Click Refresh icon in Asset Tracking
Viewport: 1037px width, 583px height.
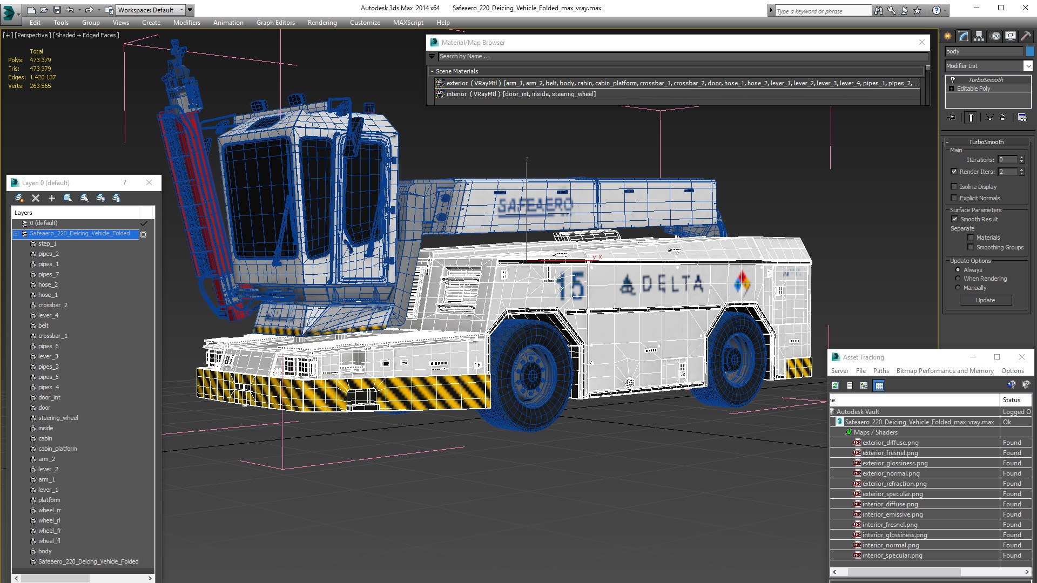click(x=836, y=385)
